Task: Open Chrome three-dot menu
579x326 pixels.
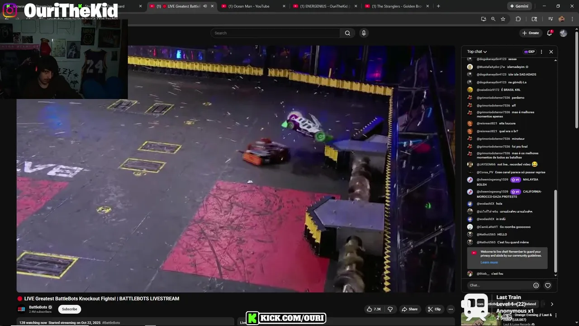Action: (572, 19)
